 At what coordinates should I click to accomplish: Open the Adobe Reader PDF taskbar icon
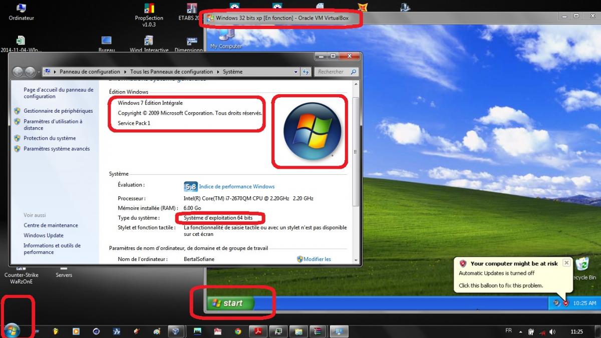coord(257,331)
